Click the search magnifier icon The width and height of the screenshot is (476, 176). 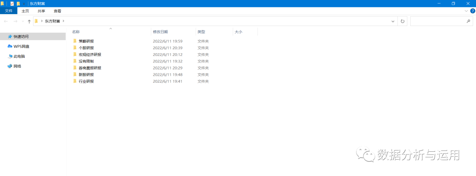468,21
